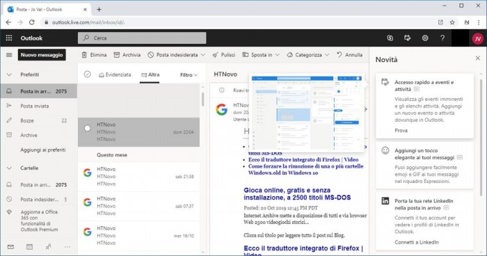Click the message list scrollbar
Screen dimensions: 487x256
coord(203,99)
